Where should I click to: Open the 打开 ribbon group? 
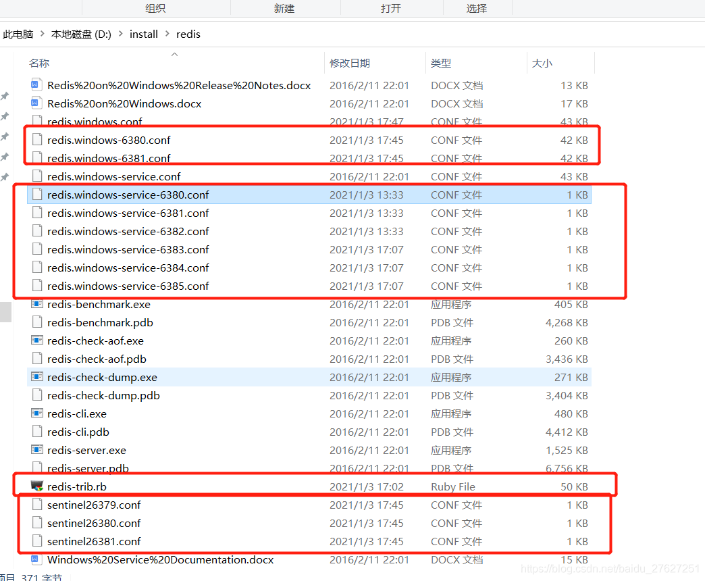tap(391, 8)
